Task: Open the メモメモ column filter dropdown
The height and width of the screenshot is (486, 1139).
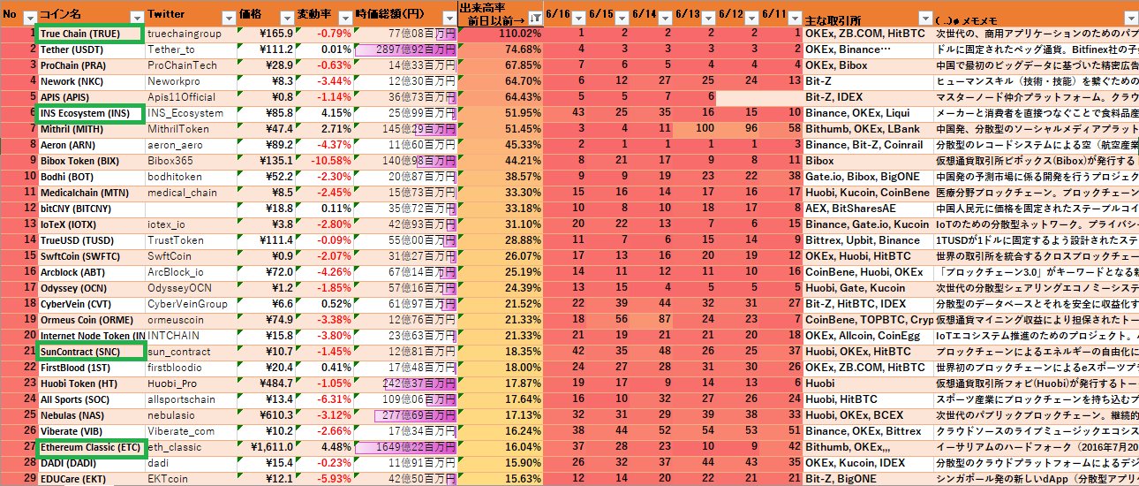Action: (1130, 18)
